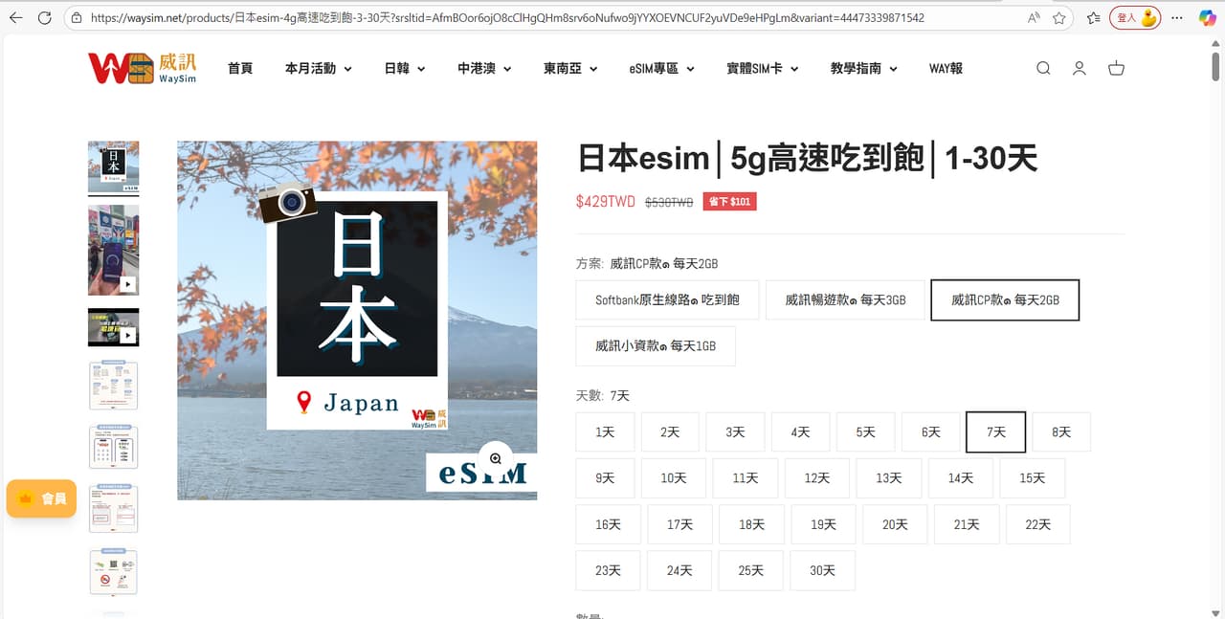Pick the 22天 option

click(x=1037, y=523)
